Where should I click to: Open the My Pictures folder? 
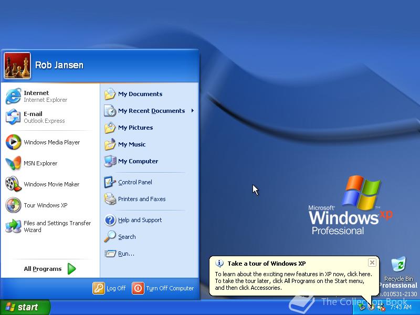tap(150, 128)
